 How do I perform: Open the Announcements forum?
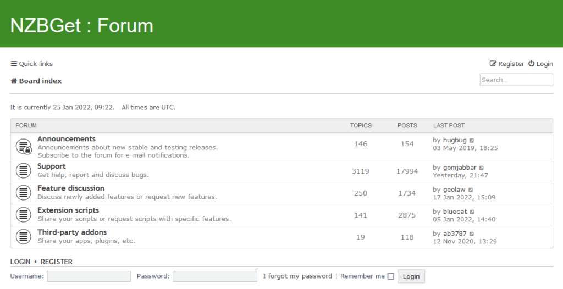click(67, 139)
